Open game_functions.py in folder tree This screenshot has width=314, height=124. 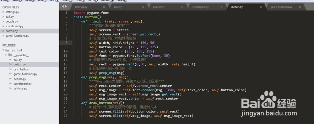[x=25, y=74]
